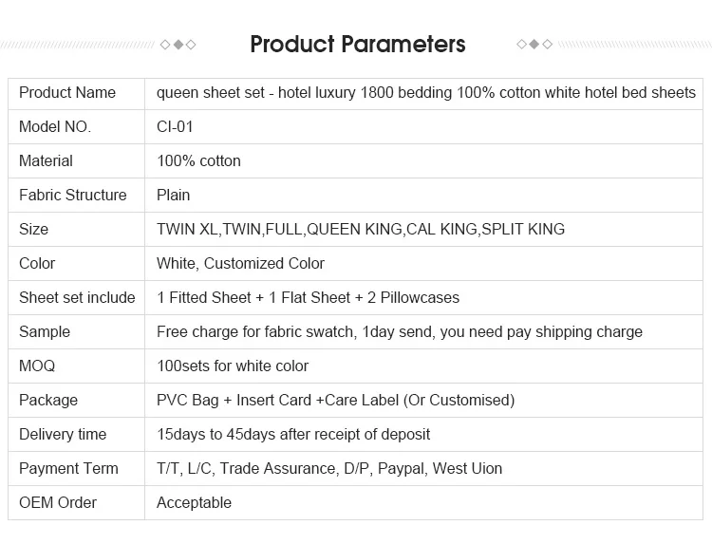712x544 pixels.
Task: Select the Sheet set include label
Action: [x=77, y=298]
